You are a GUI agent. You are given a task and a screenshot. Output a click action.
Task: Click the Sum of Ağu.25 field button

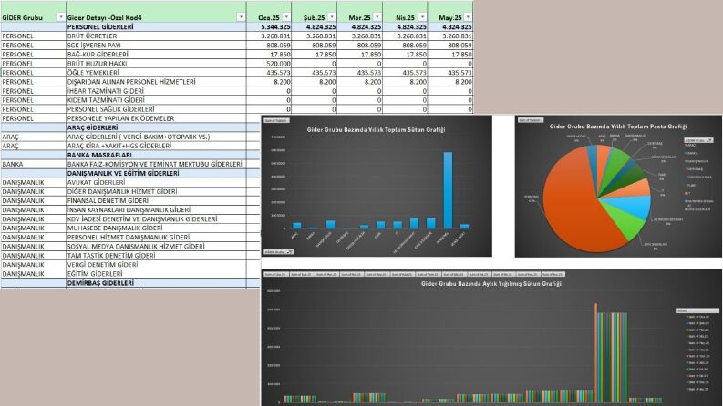[453, 274]
